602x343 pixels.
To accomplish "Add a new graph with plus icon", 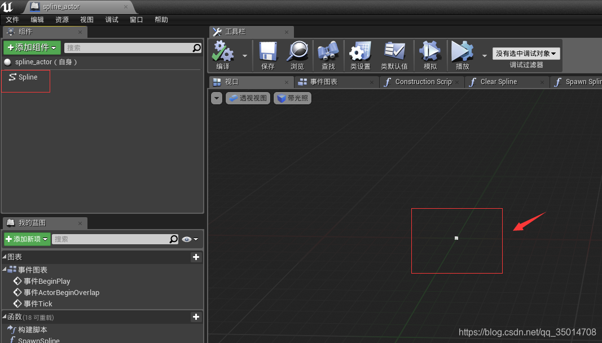I will tap(196, 257).
